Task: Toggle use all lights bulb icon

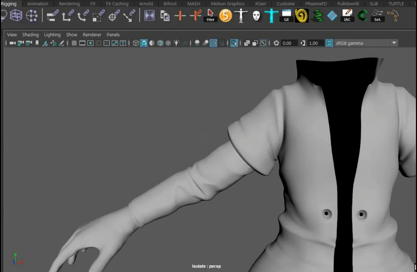Action: click(x=176, y=43)
